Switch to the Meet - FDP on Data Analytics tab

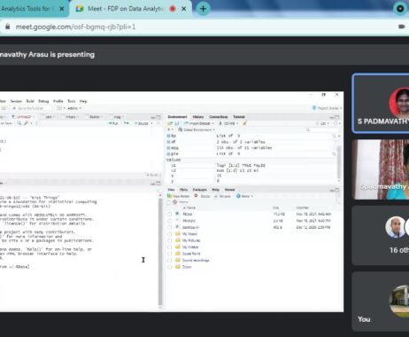click(126, 9)
